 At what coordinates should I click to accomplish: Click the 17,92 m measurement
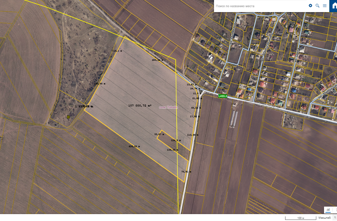[195, 117]
